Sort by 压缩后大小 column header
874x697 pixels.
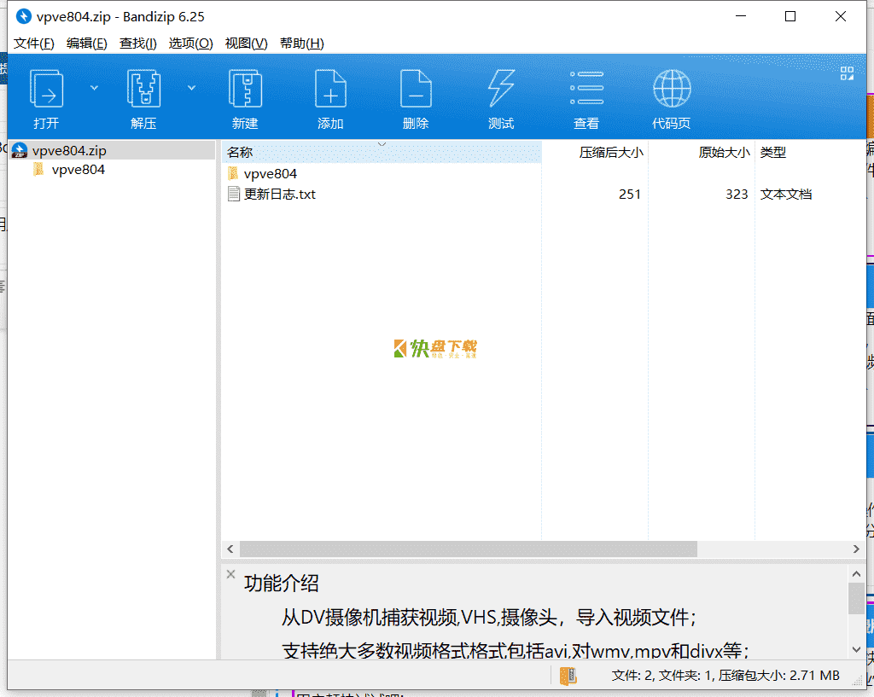tap(595, 152)
